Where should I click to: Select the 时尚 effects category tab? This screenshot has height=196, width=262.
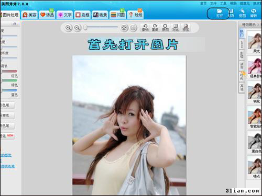242,76
